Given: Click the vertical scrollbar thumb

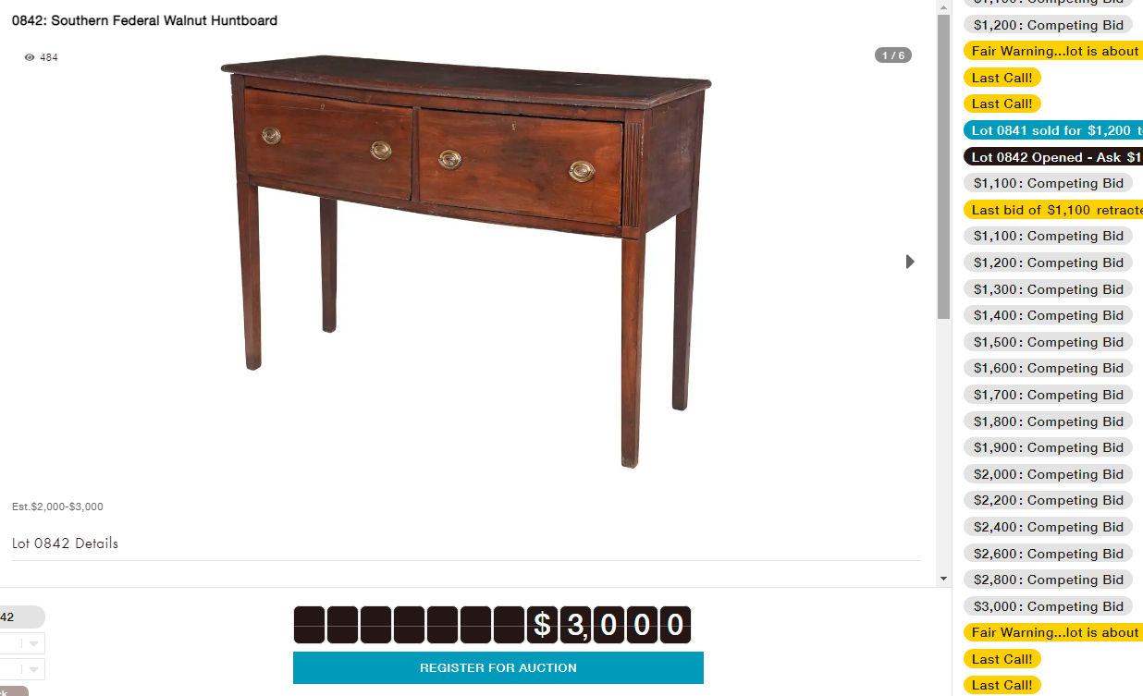Looking at the screenshot, I should pos(943,166).
